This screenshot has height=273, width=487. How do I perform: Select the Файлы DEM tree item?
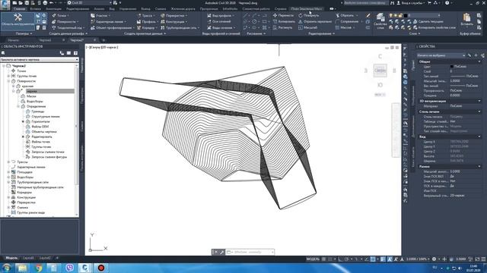(40, 127)
